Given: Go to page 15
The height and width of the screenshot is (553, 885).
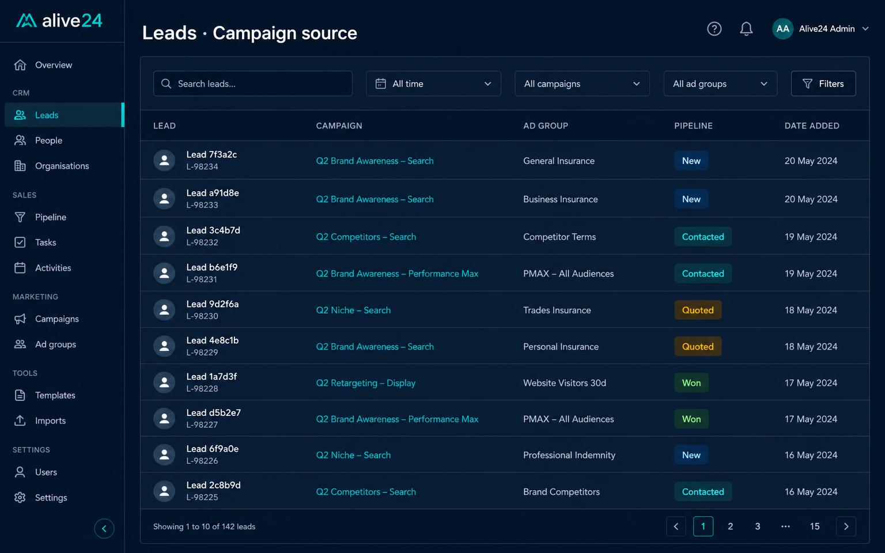Looking at the screenshot, I should coord(815,526).
